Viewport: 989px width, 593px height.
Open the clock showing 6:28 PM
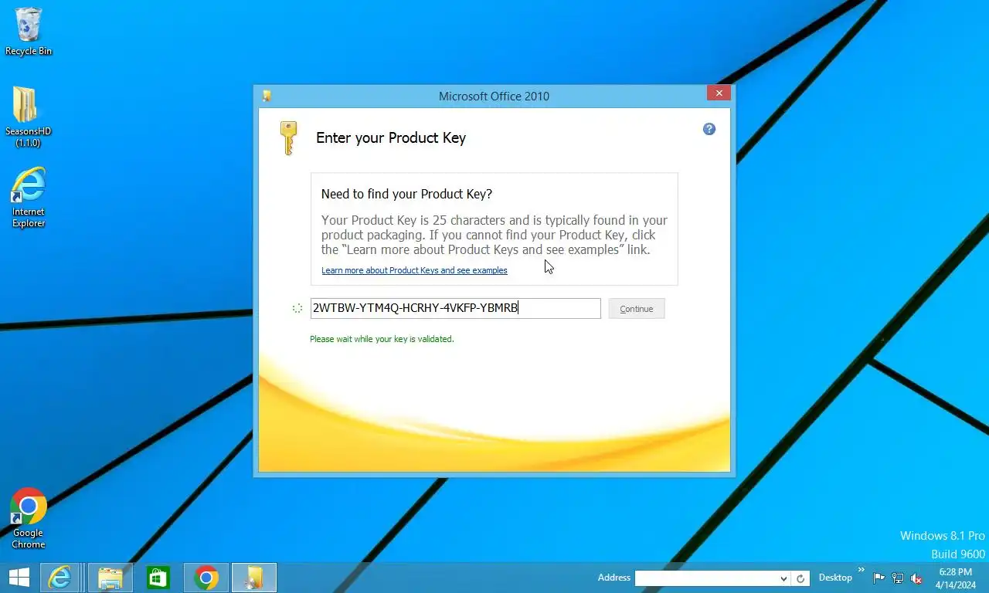955,578
